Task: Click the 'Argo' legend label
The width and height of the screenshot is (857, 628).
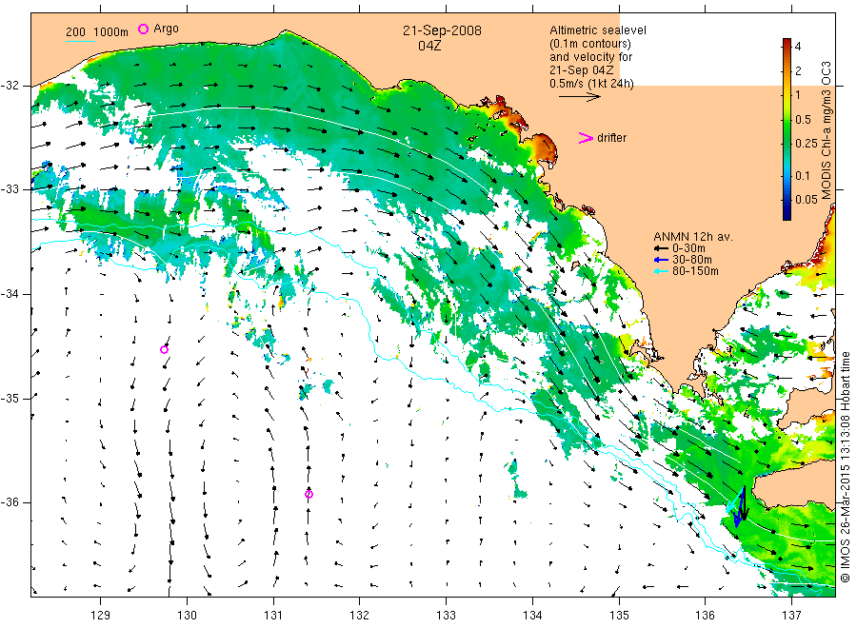Action: [x=166, y=29]
